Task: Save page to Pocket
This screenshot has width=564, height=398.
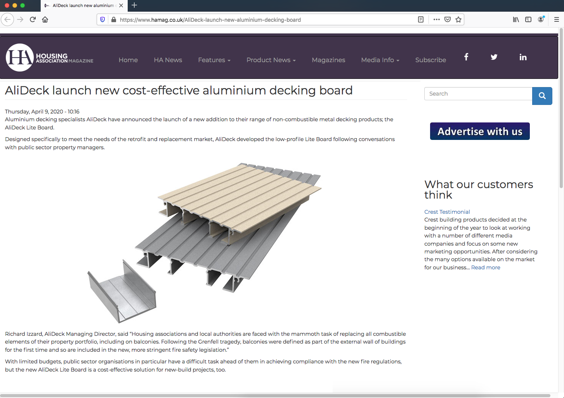Action: click(448, 19)
